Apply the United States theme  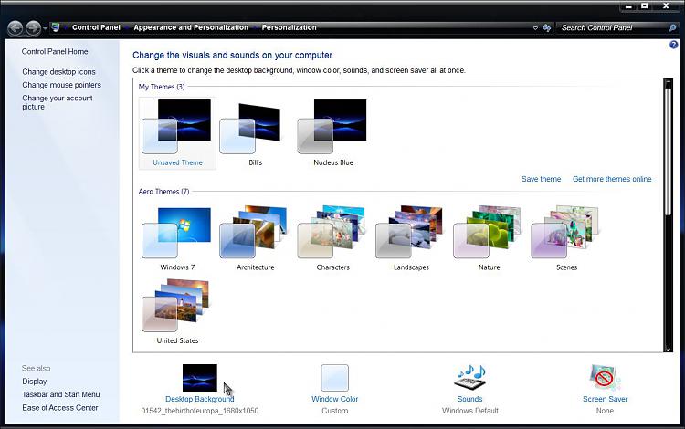[177, 312]
